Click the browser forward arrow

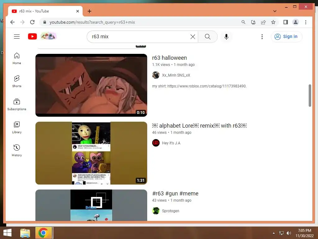pyautogui.click(x=22, y=22)
